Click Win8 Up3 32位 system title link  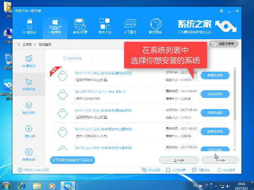pos(104,129)
